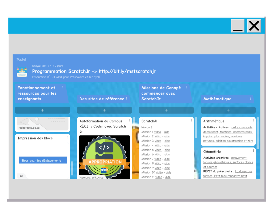273x218 pixels.
Task: Open the Mission 8 vidéo link
Action: point(158,163)
